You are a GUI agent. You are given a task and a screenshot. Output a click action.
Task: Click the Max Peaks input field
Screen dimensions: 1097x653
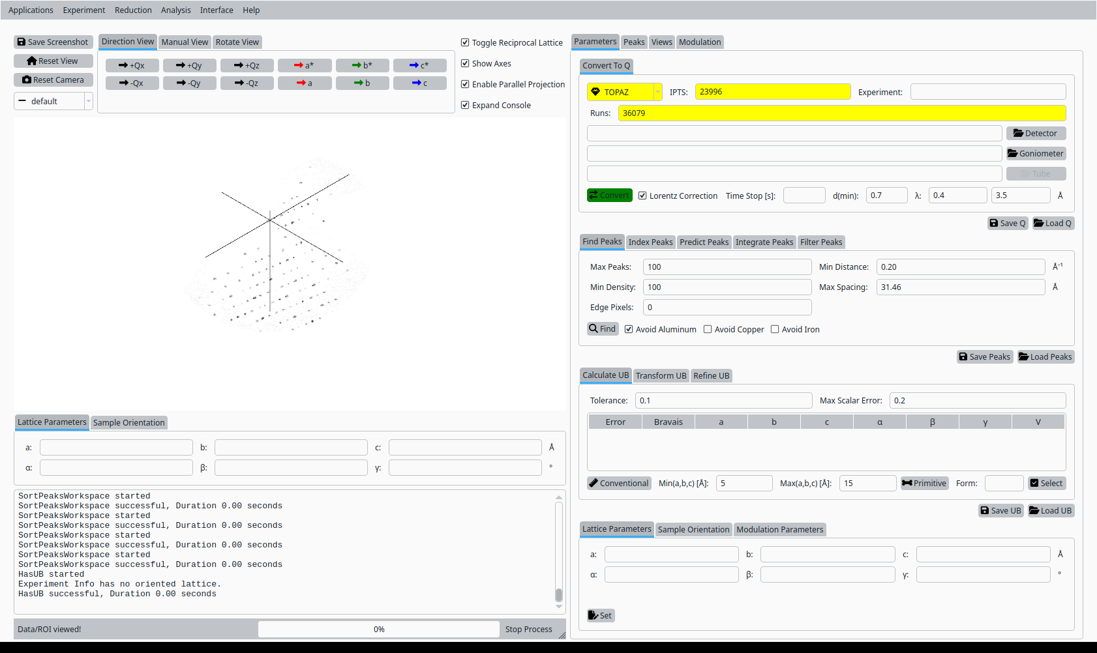point(727,267)
